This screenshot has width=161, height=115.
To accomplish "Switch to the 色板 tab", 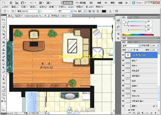I will coord(130,17).
